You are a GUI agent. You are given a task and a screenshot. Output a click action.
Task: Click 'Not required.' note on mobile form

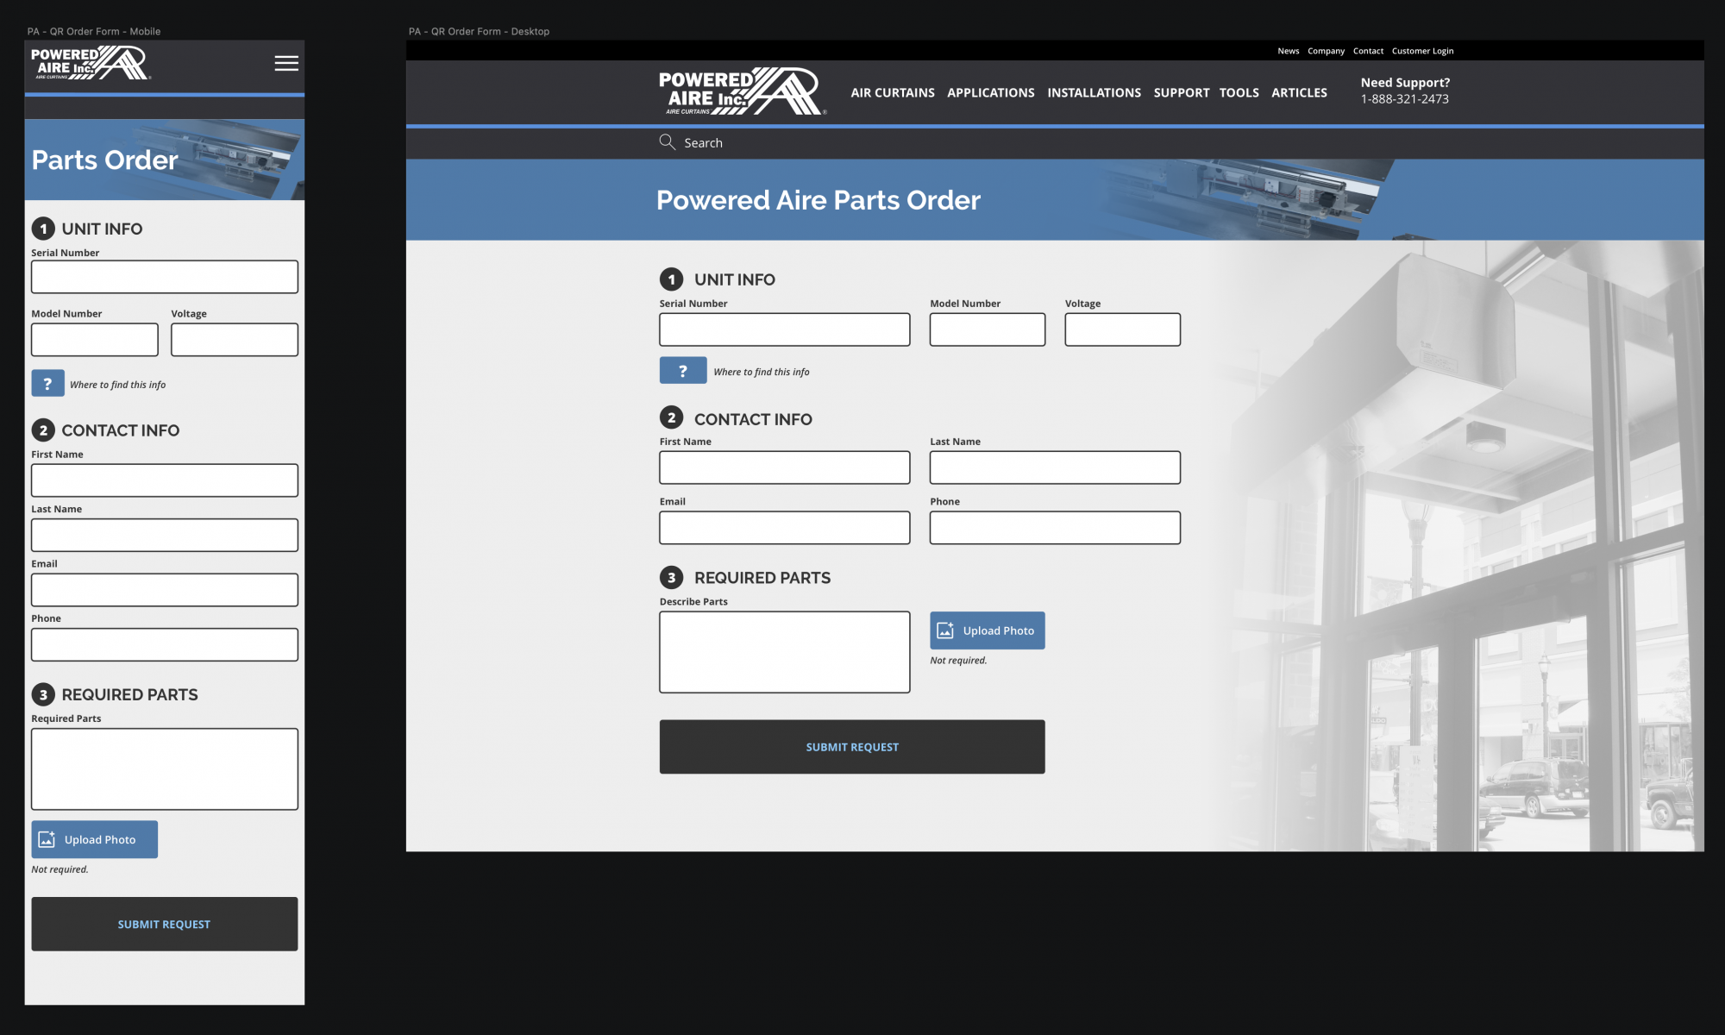click(60, 869)
